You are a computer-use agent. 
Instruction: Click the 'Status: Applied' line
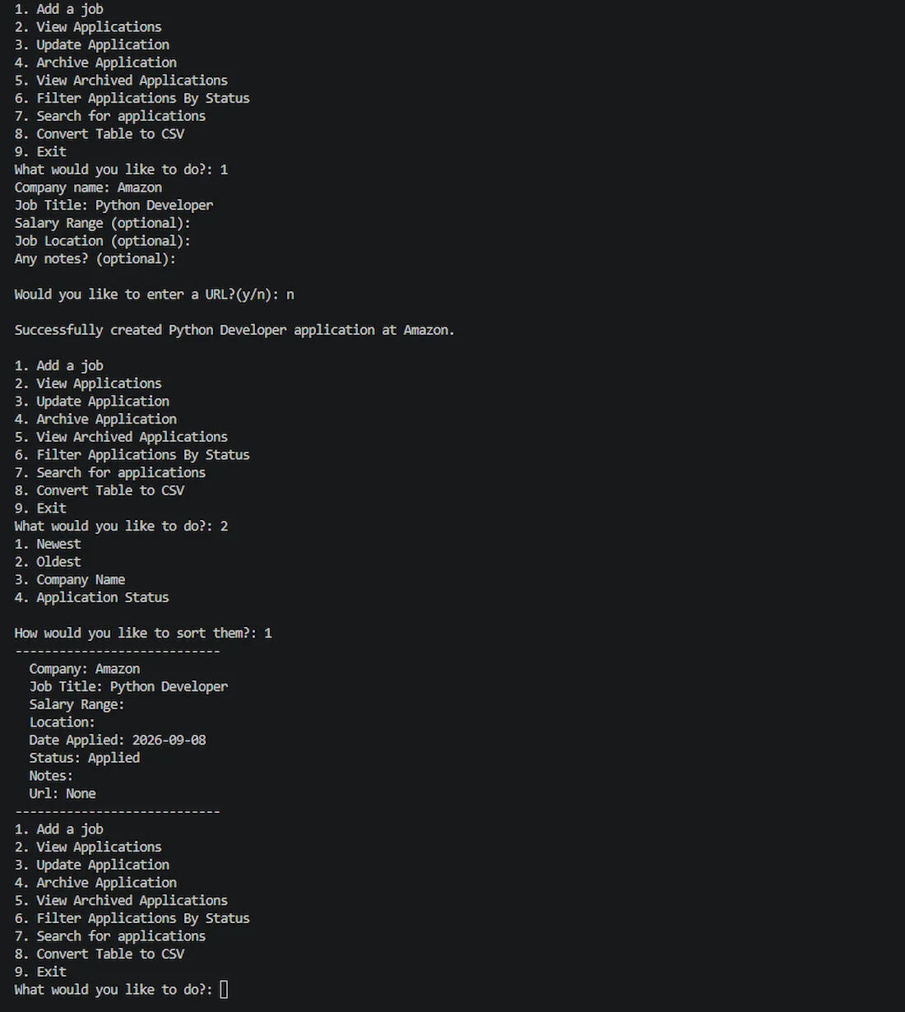pos(85,758)
